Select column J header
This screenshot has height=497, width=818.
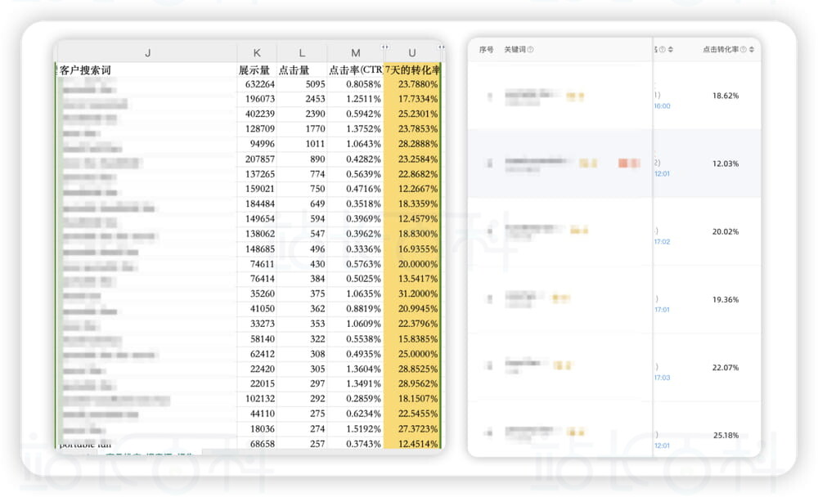tap(147, 53)
